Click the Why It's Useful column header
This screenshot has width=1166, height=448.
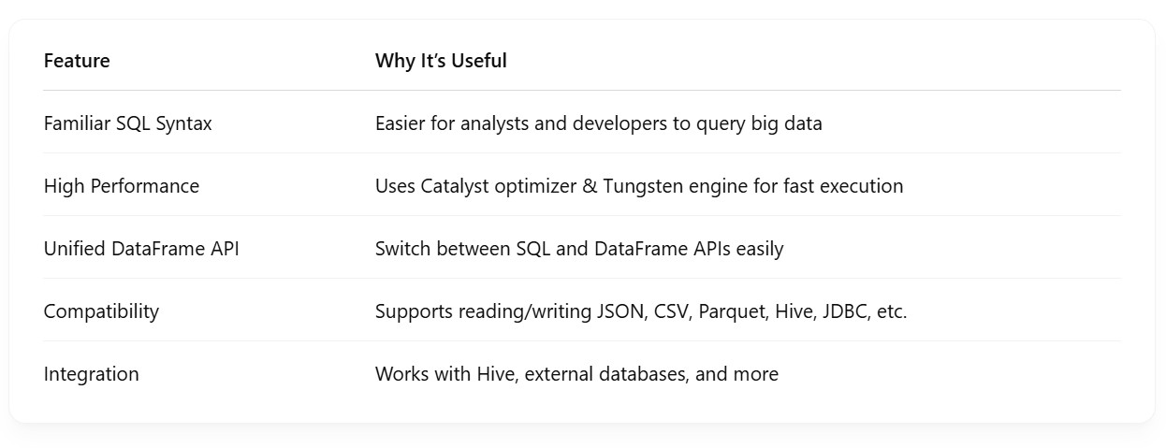(x=441, y=61)
